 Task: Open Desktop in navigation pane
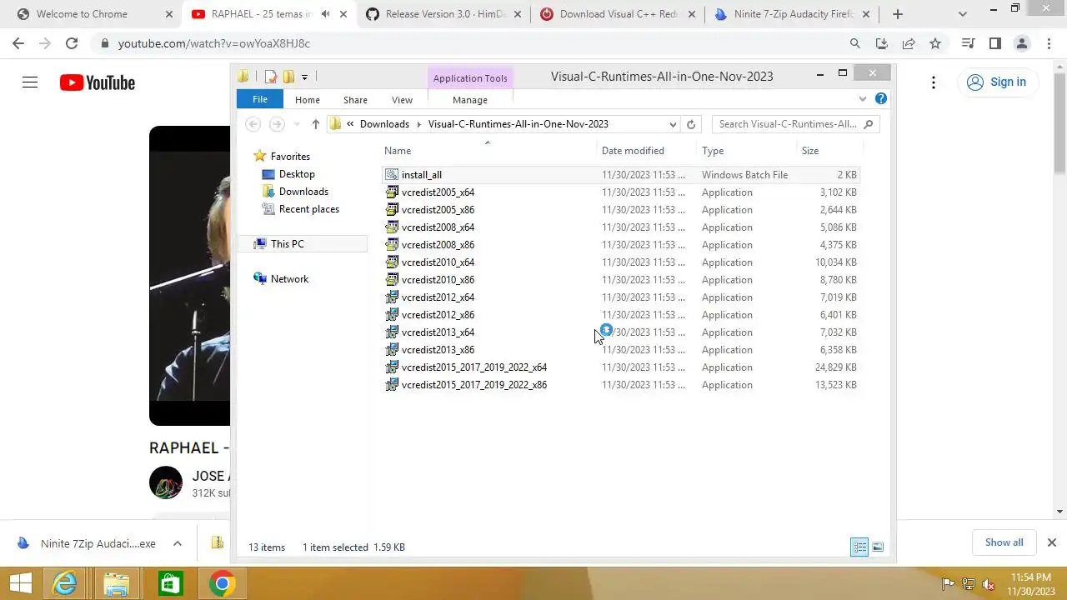(x=297, y=174)
